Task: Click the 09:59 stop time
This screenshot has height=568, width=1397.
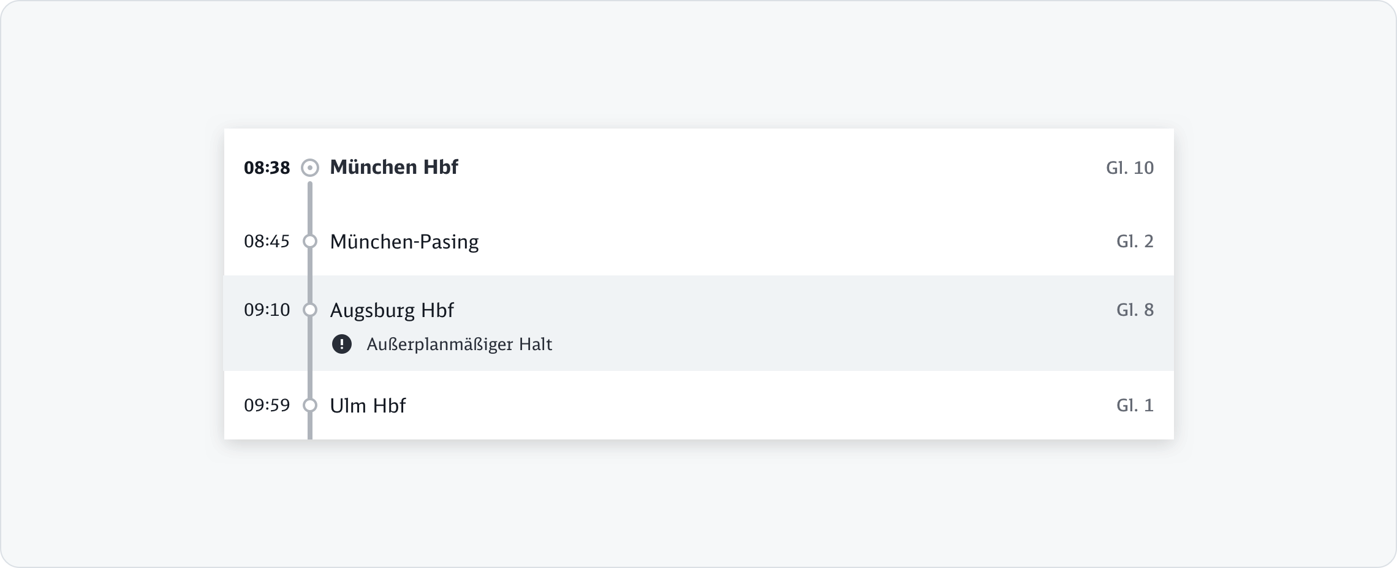Action: (267, 405)
